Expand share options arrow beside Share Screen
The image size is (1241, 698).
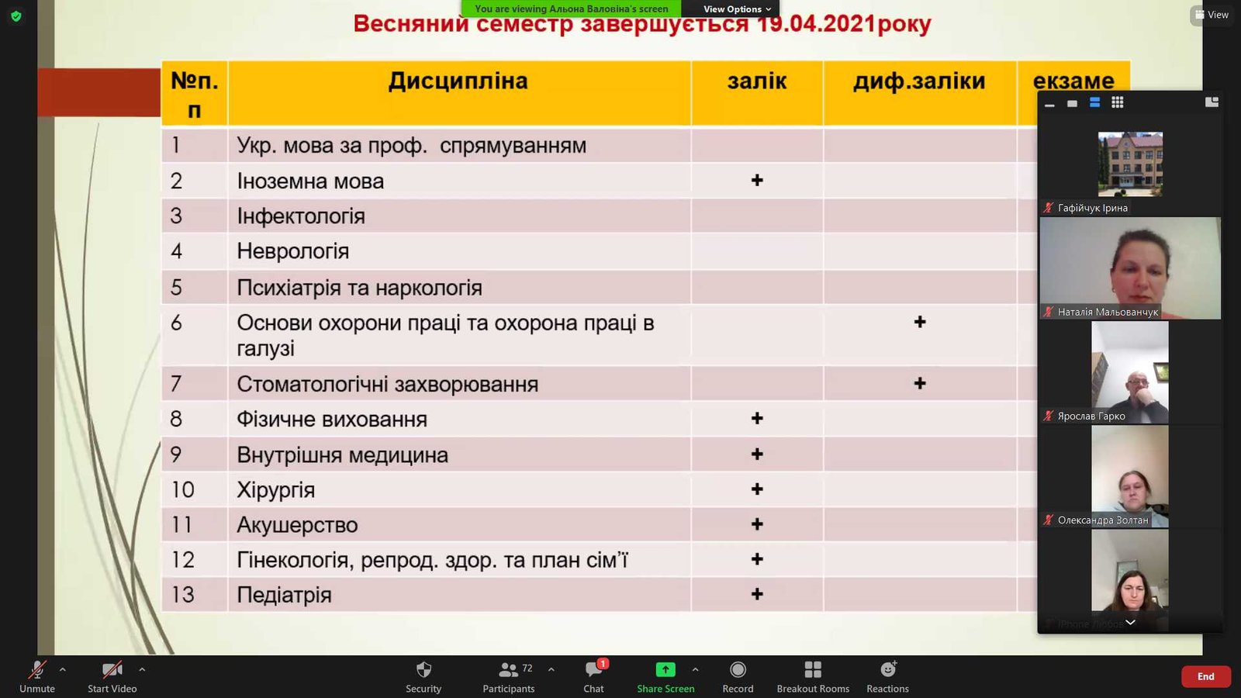click(x=695, y=669)
